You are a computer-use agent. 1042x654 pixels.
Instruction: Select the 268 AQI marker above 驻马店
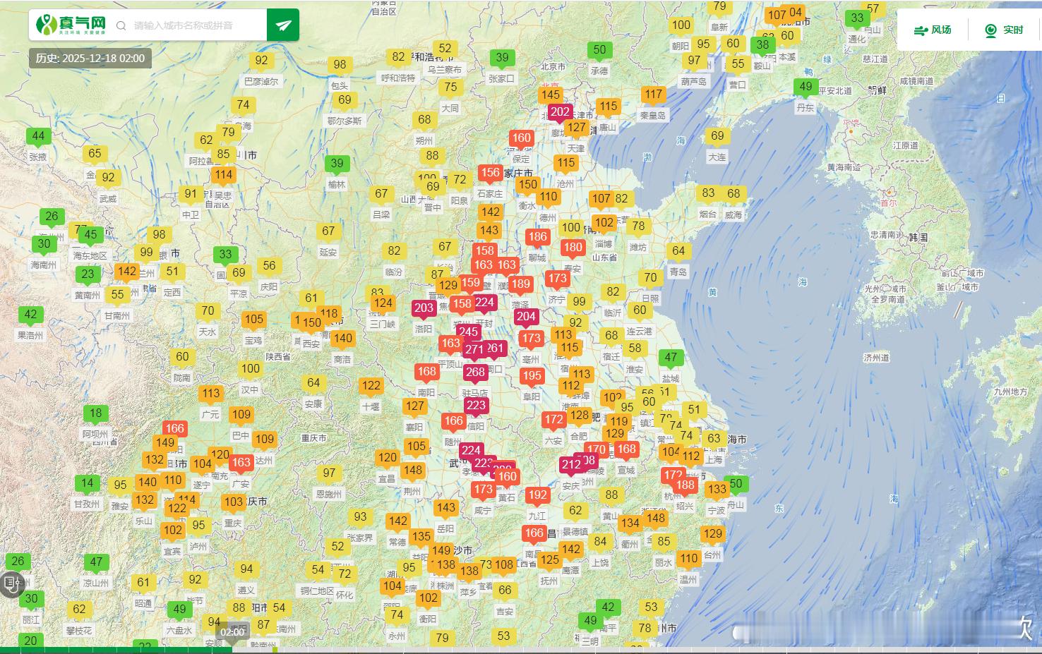[476, 372]
